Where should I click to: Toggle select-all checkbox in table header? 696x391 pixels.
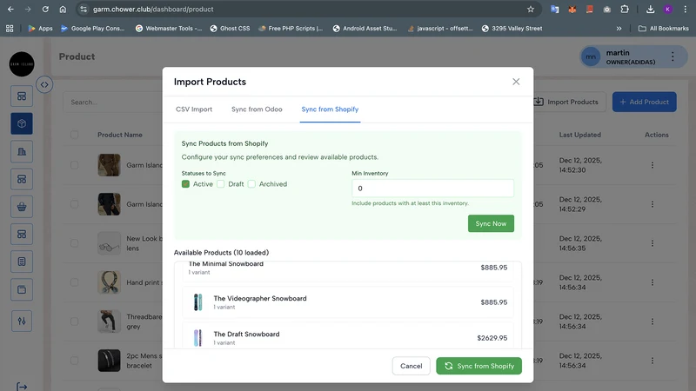[x=74, y=135]
